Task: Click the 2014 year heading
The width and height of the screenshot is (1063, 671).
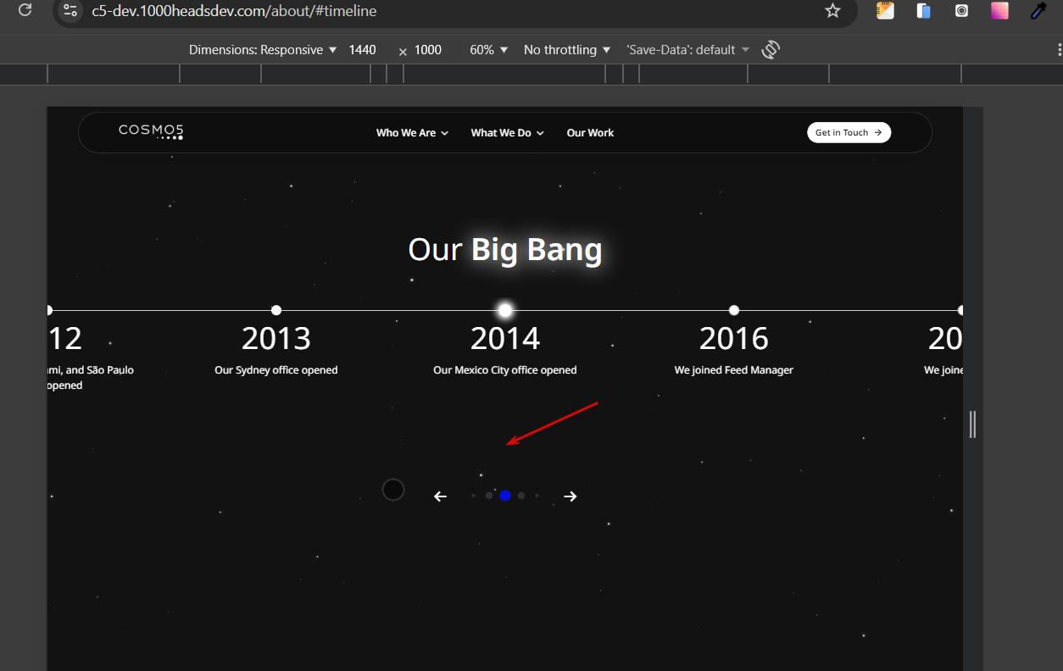Action: click(505, 339)
